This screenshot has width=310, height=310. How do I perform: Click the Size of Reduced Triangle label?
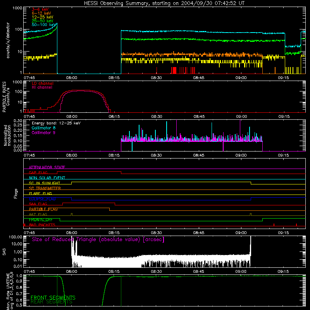98,239
